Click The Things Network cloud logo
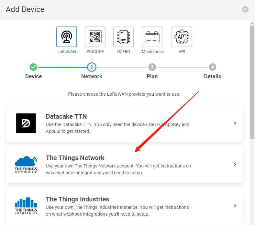This screenshot has height=225, width=255. click(x=26, y=165)
